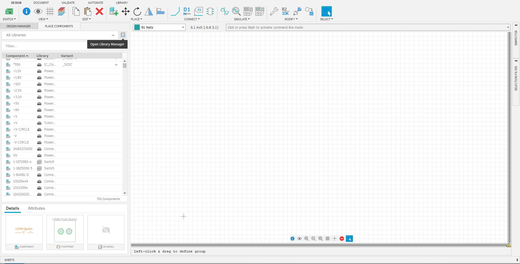Expand the PLACE dropdown menu
This screenshot has height=264, width=520.
[136, 19]
